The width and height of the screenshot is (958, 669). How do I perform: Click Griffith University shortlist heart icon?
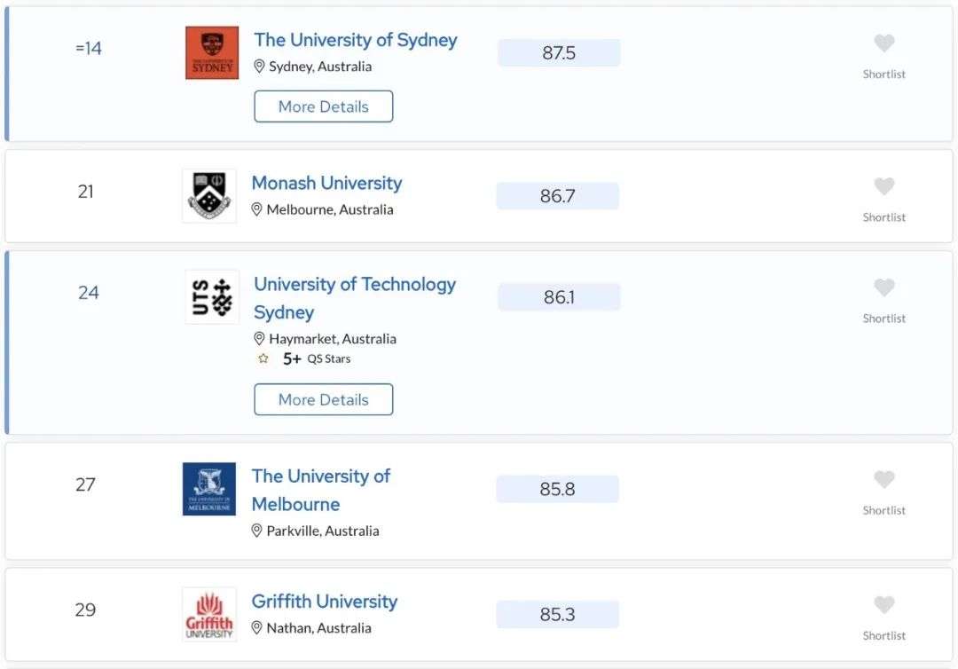coord(883,604)
